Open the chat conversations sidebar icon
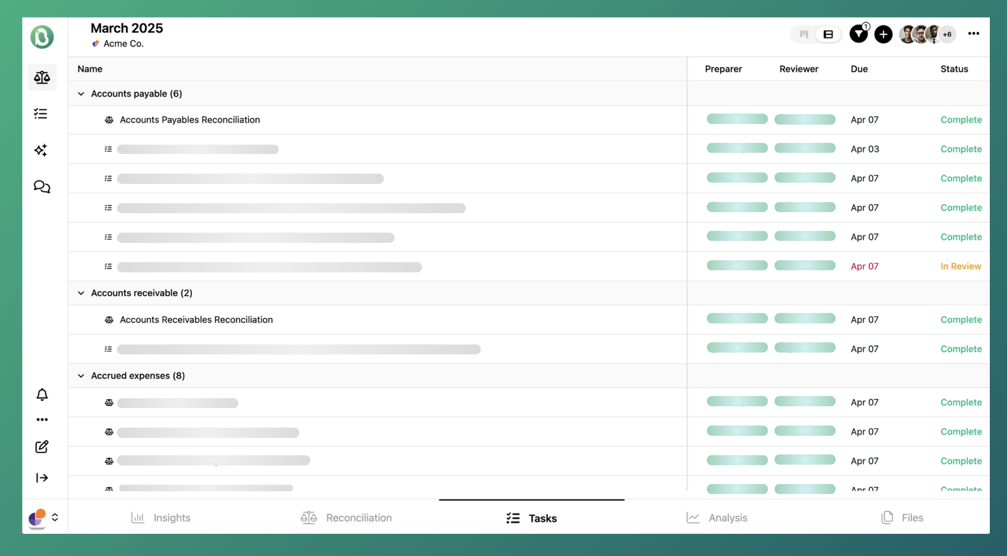Viewport: 1007px width, 556px height. (x=42, y=187)
